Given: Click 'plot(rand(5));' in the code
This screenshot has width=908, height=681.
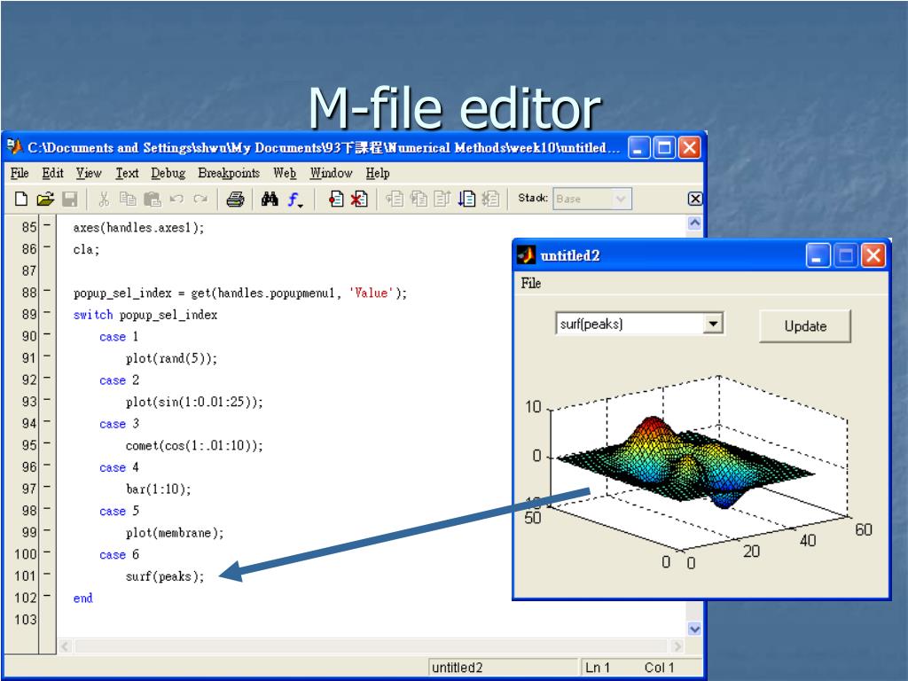Looking at the screenshot, I should (x=171, y=358).
